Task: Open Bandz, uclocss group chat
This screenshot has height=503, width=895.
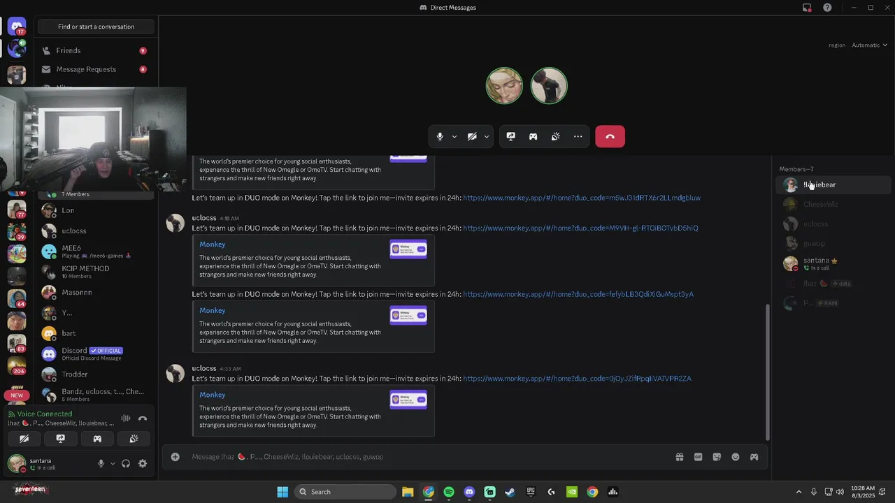Action: tap(94, 395)
